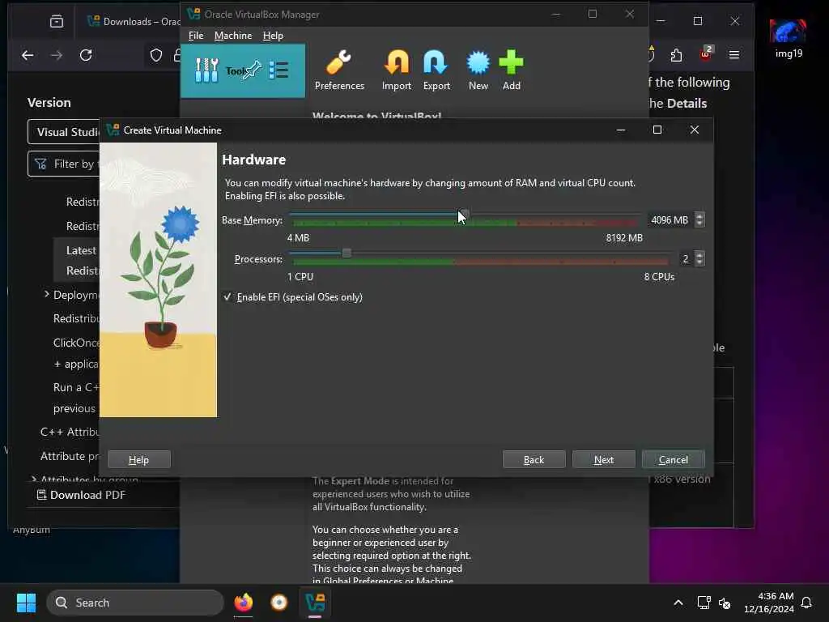Click the taskbar Search box
Screen dimensions: 829x622
(135, 603)
